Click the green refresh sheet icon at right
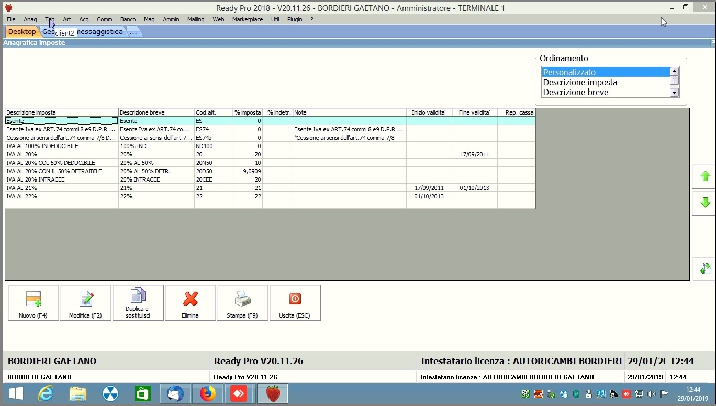 (705, 269)
